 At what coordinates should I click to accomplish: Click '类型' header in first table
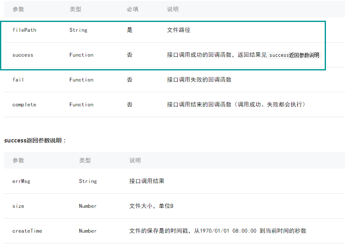coord(75,9)
